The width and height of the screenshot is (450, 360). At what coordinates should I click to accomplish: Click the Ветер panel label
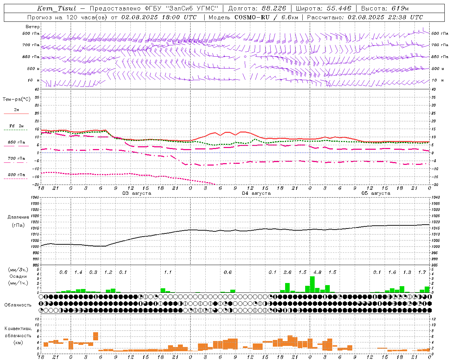33,27
